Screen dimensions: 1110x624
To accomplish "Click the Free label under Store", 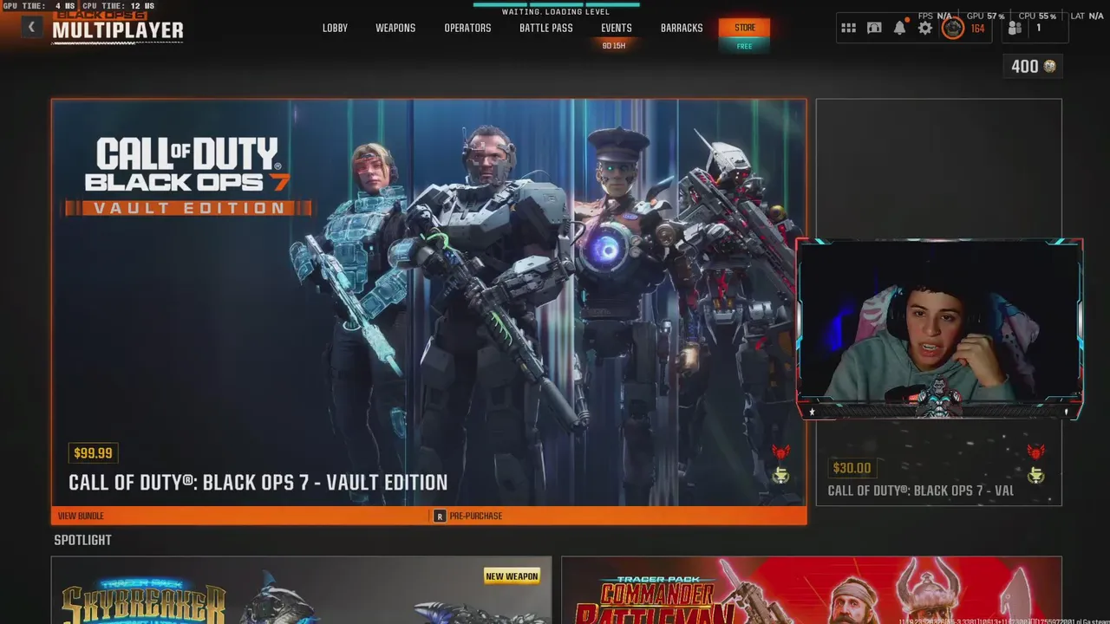I will point(745,46).
